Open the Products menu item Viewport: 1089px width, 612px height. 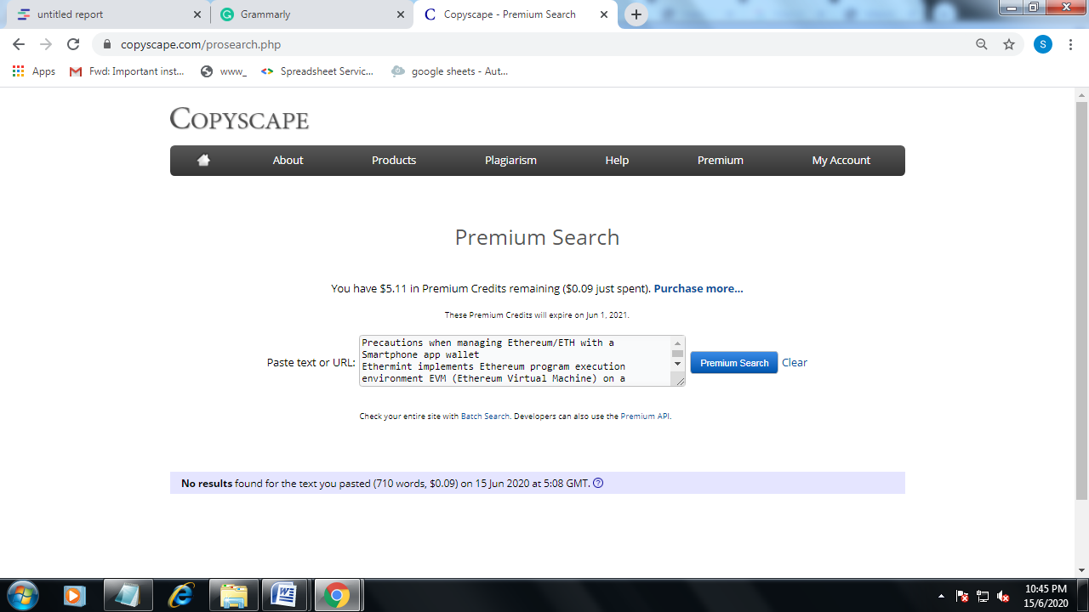point(394,160)
